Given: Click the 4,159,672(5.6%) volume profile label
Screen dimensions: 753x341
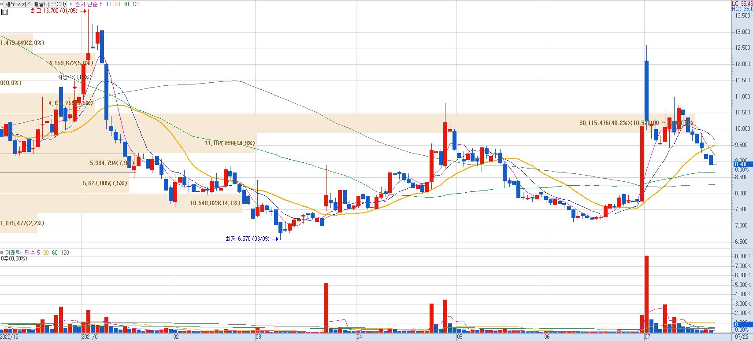Looking at the screenshot, I should (71, 63).
